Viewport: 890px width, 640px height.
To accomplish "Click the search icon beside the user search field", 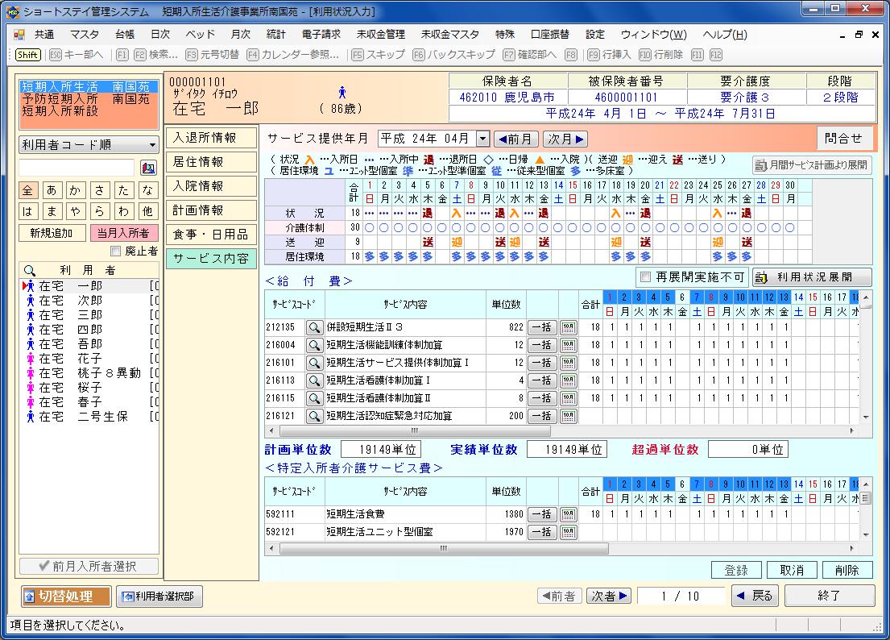I will click(x=148, y=168).
